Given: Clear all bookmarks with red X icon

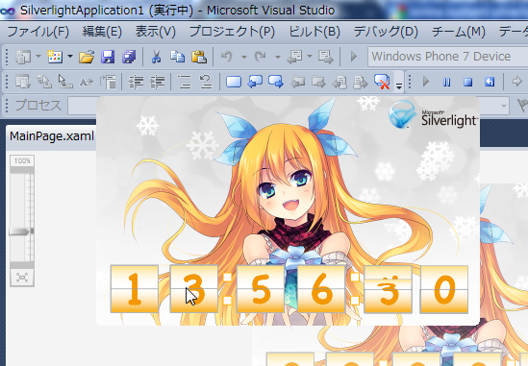Looking at the screenshot, I should (x=382, y=82).
